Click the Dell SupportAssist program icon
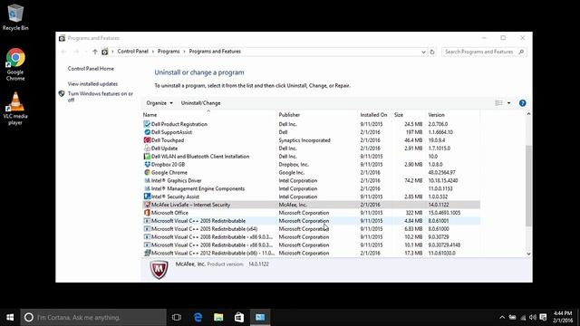Screen dimensions: 580x326 click(147, 132)
